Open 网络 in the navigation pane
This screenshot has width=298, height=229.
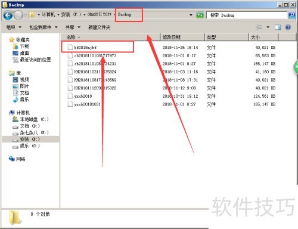(x=20, y=159)
